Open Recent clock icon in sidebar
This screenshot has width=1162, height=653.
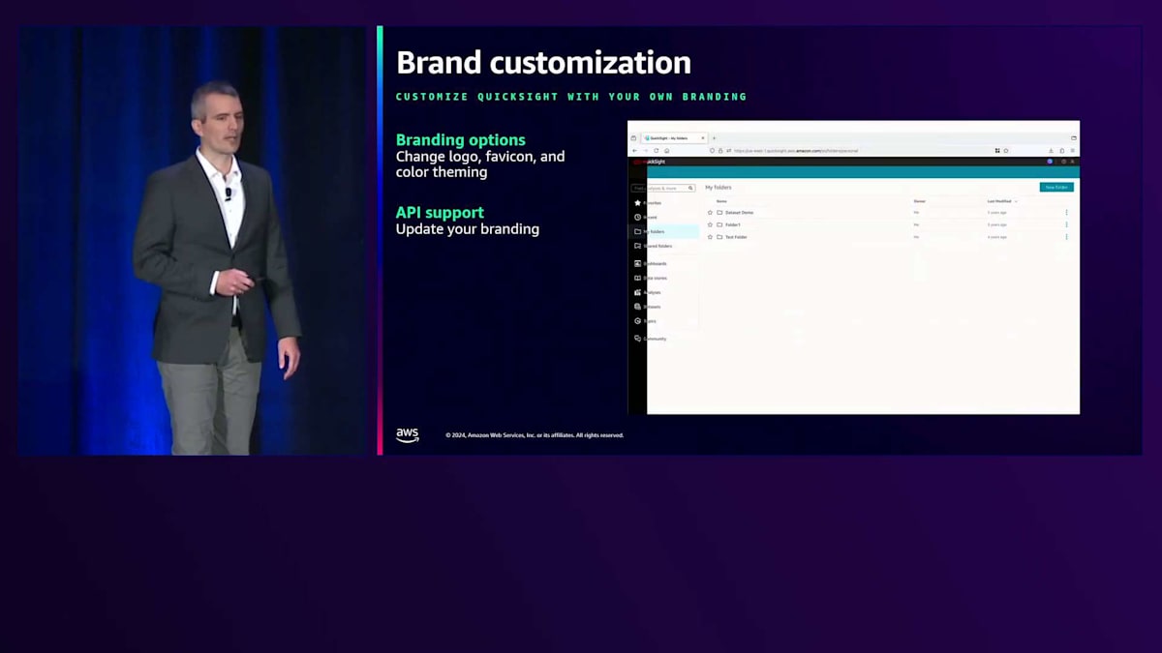[x=637, y=218]
